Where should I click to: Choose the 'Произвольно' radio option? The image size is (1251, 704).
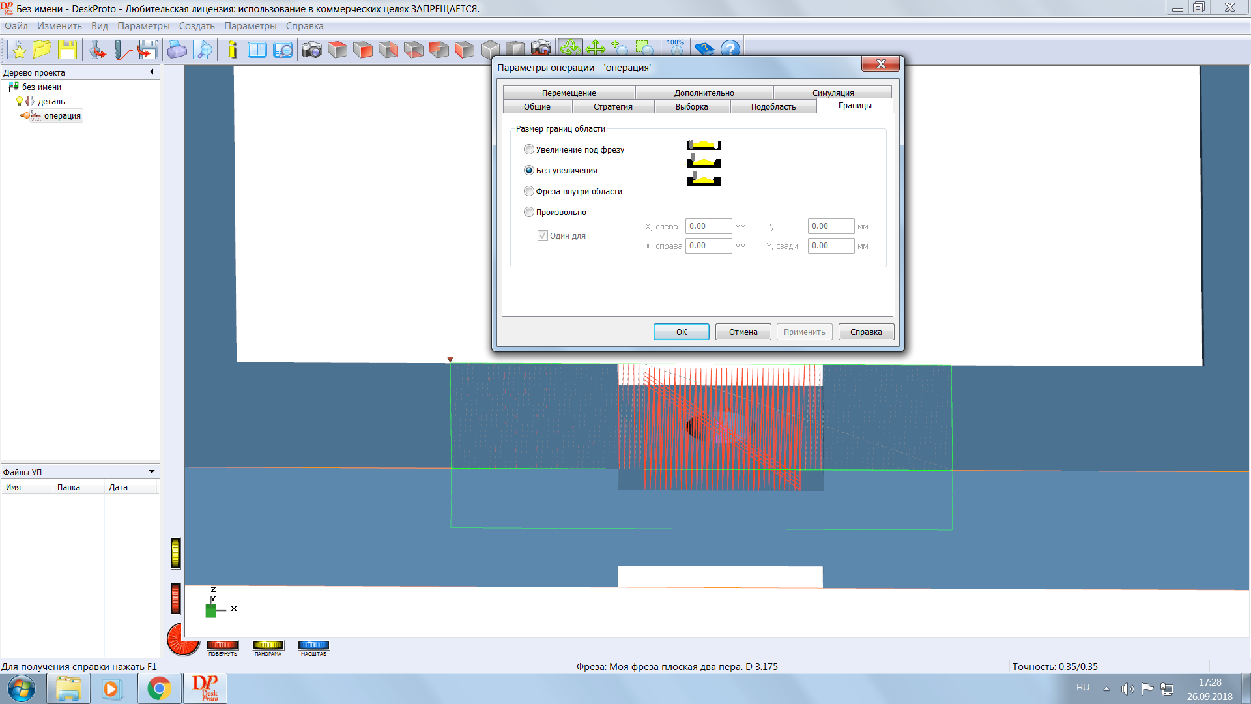529,213
